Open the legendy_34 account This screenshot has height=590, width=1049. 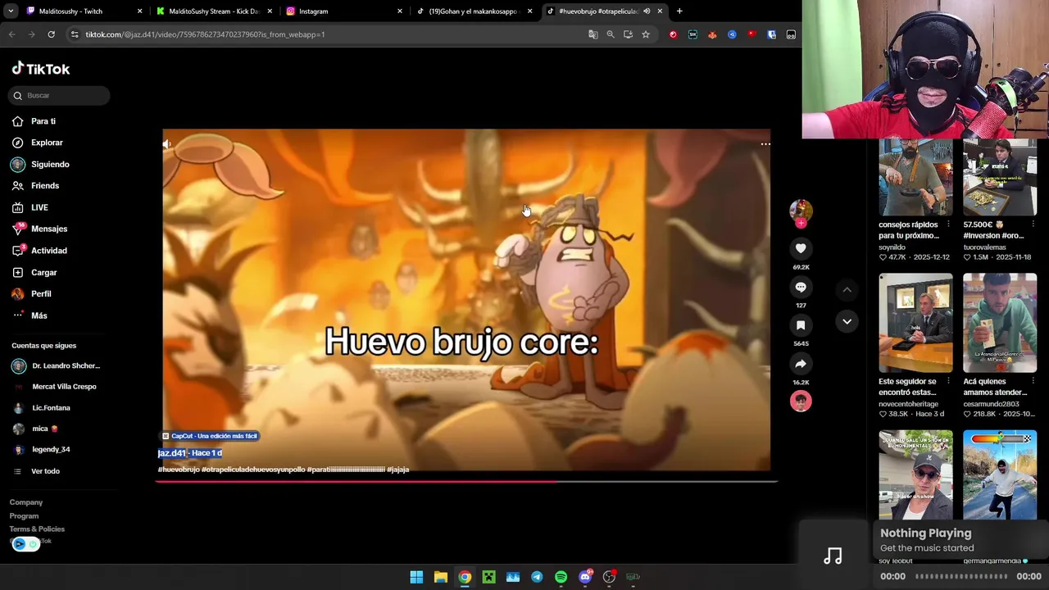coord(41,449)
